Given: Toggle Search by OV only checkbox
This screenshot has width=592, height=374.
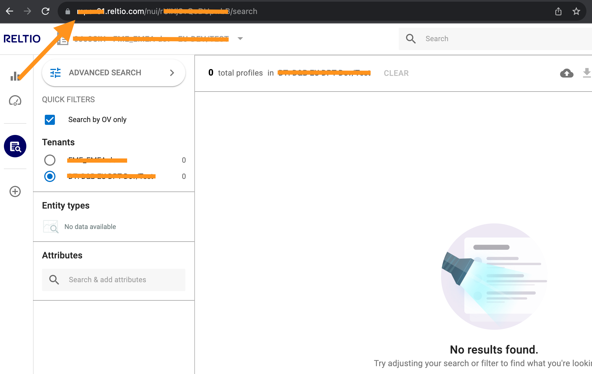Looking at the screenshot, I should pos(50,120).
